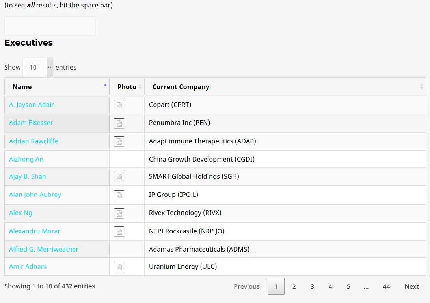Select NEPI Rockcastle (NRP.JO) cell
Screen dimensions: 430x303
click(285, 231)
